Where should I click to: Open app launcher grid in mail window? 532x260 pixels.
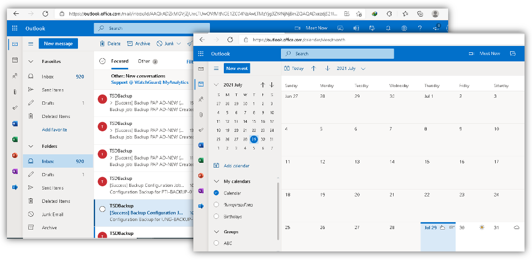(14, 28)
